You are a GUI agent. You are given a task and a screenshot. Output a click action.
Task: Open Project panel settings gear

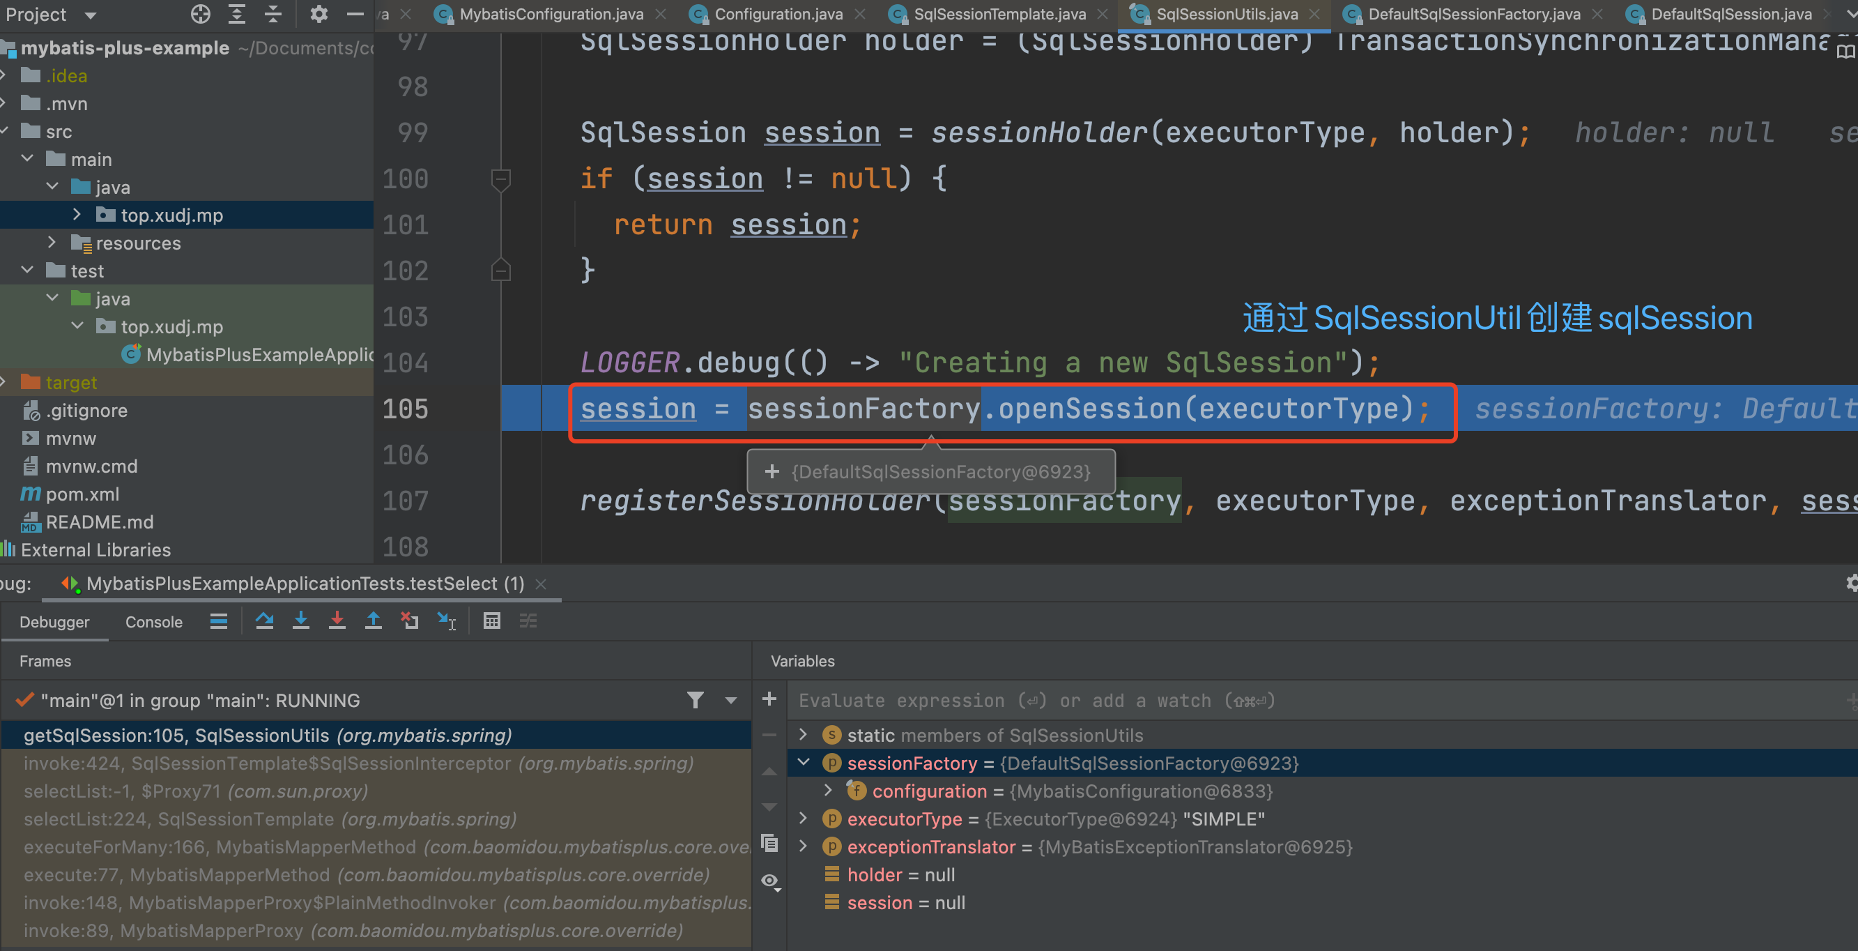coord(318,14)
